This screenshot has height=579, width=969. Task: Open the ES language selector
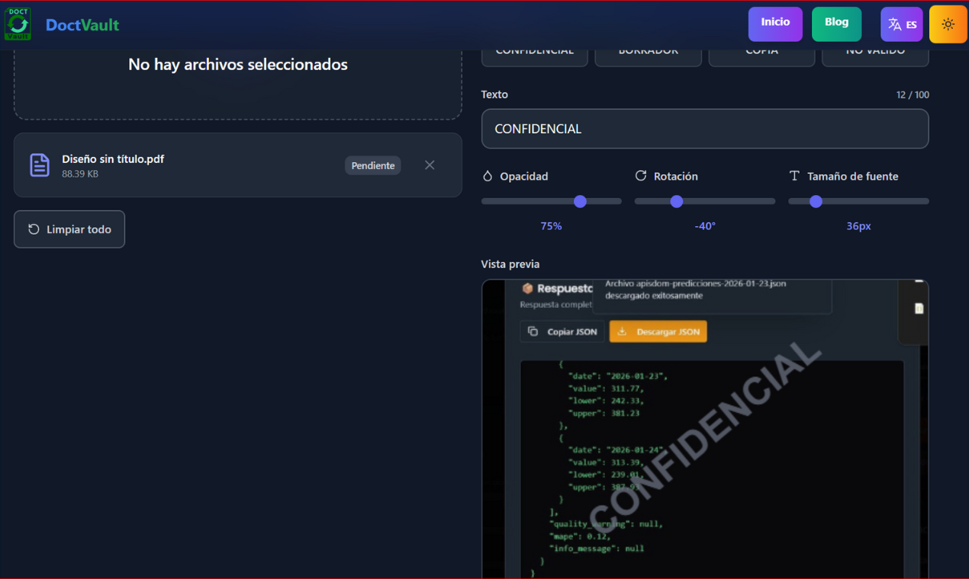coord(901,24)
